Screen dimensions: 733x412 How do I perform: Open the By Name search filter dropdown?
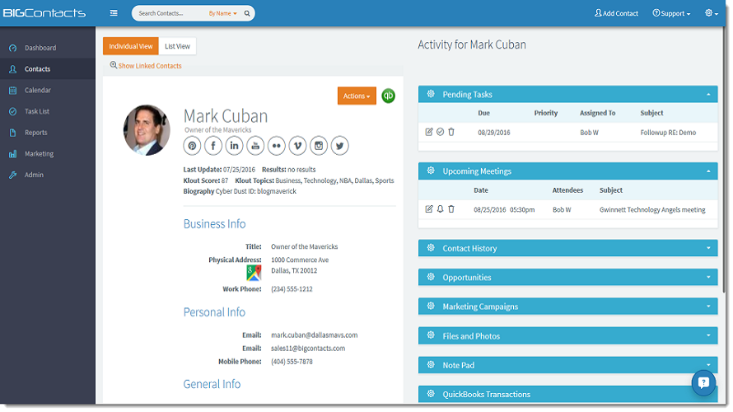click(222, 13)
